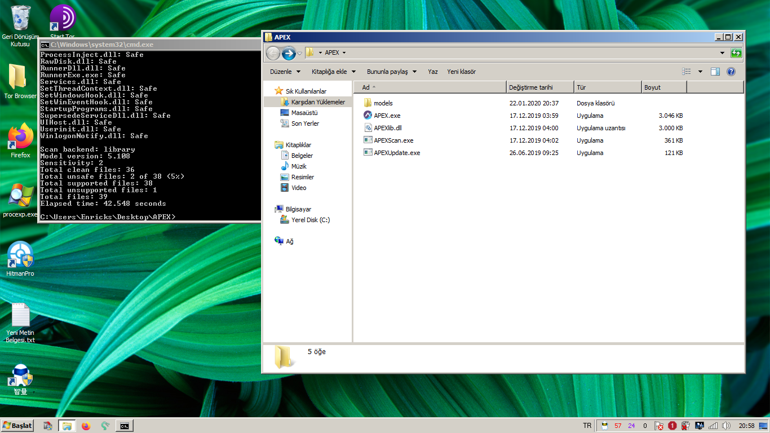Screen dimensions: 770x433
Task: Open the models folder
Action: point(383,103)
